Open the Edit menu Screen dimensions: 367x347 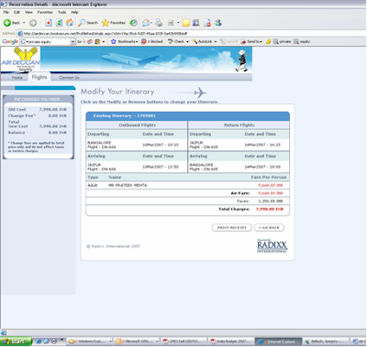[x=17, y=12]
